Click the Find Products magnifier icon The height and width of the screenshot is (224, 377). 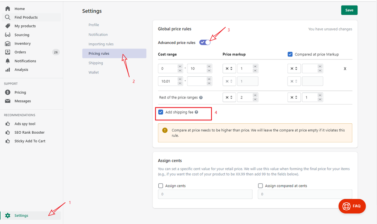tap(8, 17)
